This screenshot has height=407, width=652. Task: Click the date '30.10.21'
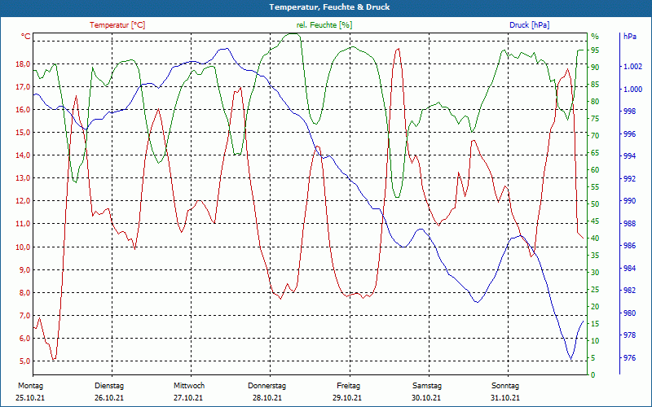tap(426, 398)
